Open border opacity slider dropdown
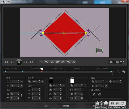 pos(85,85)
